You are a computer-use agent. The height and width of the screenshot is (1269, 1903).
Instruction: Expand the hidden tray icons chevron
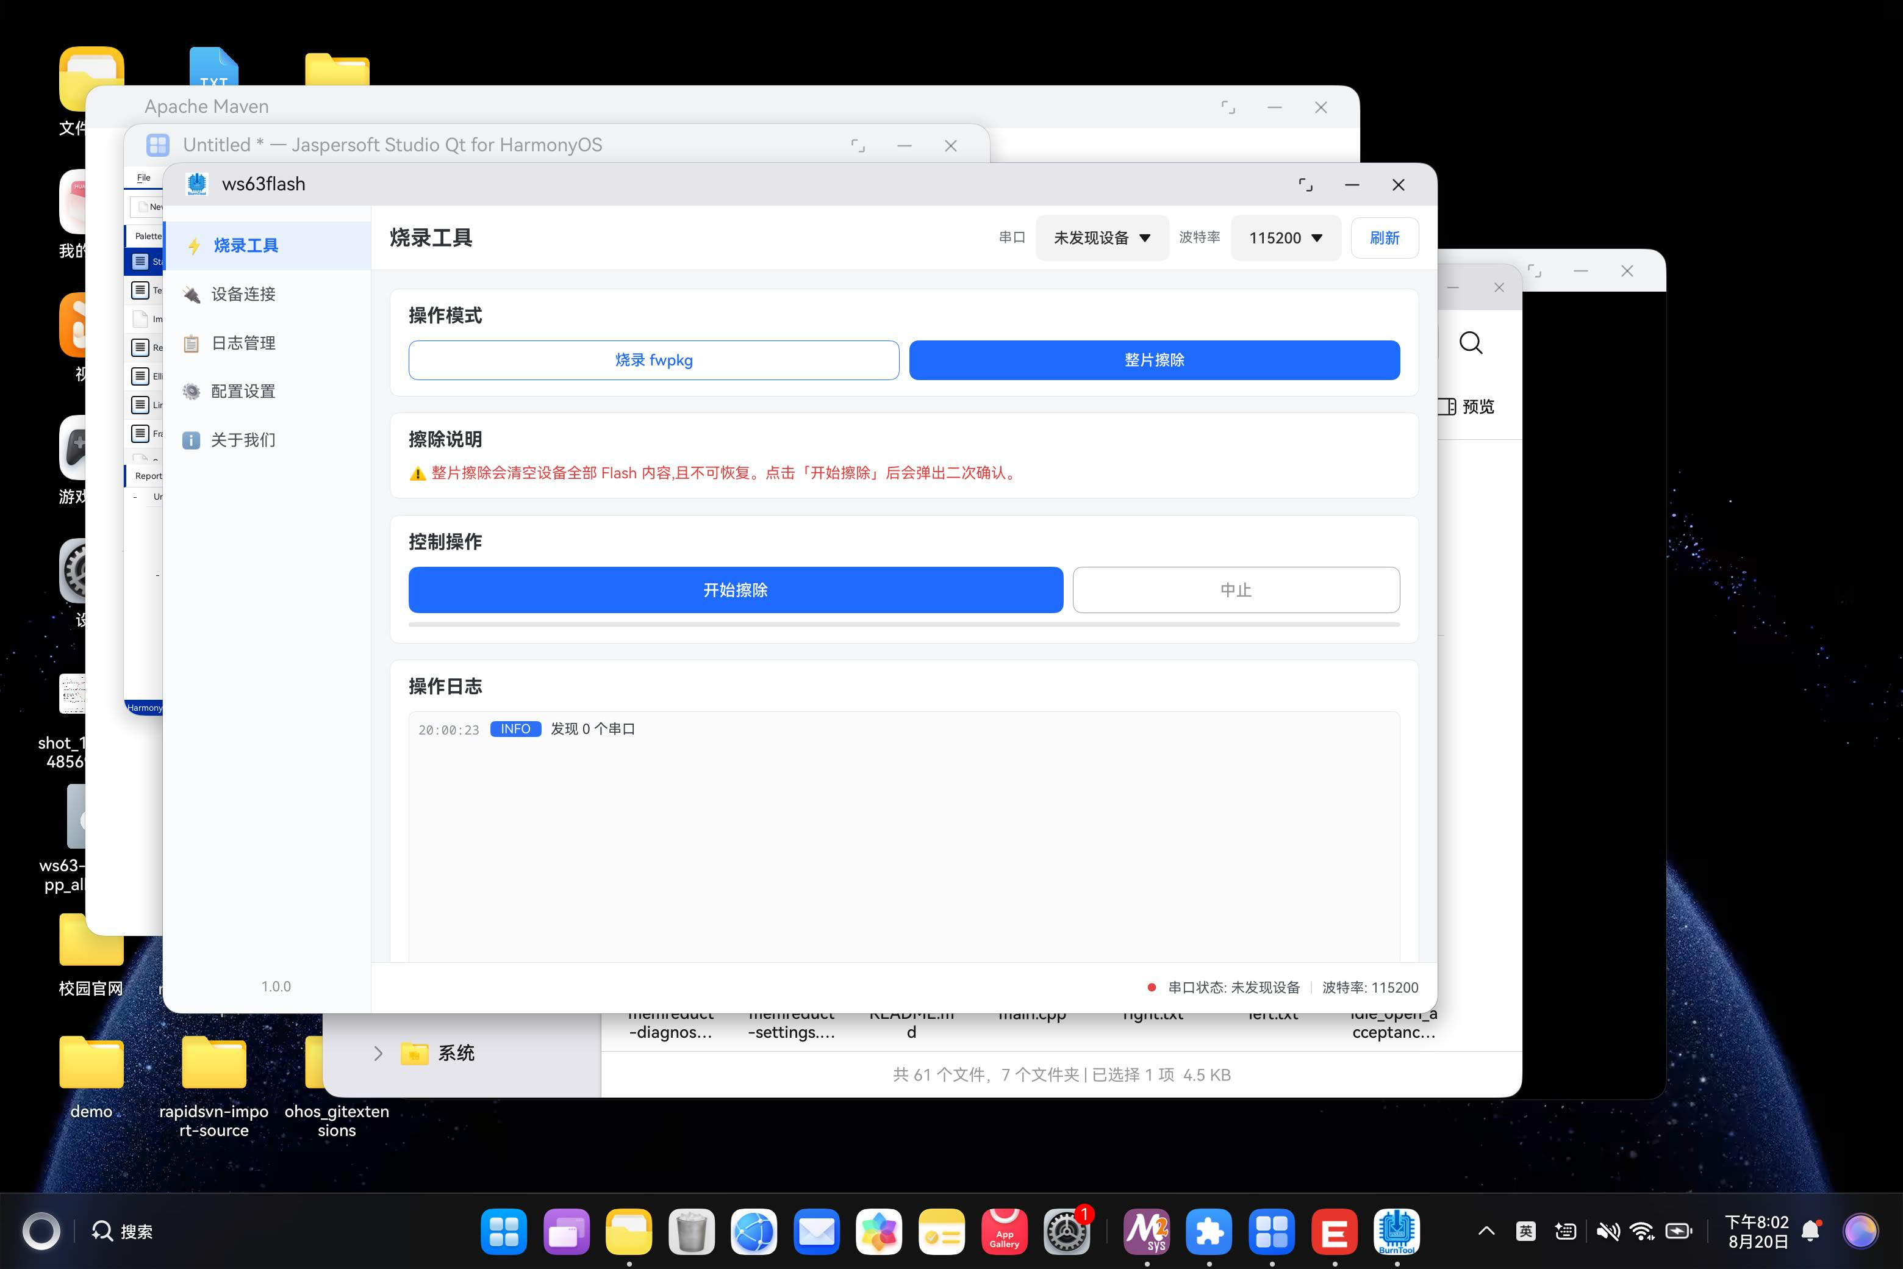coord(1486,1231)
